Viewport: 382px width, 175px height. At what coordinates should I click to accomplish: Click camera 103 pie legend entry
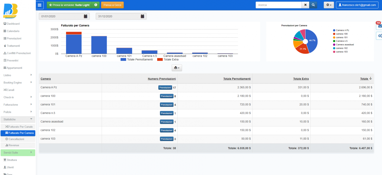pyautogui.click(x=340, y=52)
